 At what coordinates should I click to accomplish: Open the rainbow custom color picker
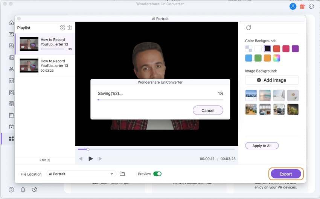pos(277,58)
